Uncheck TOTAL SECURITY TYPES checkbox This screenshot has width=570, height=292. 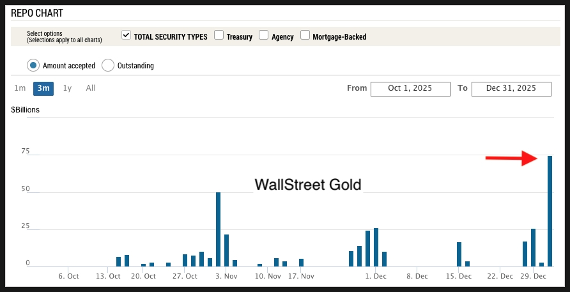(x=126, y=36)
